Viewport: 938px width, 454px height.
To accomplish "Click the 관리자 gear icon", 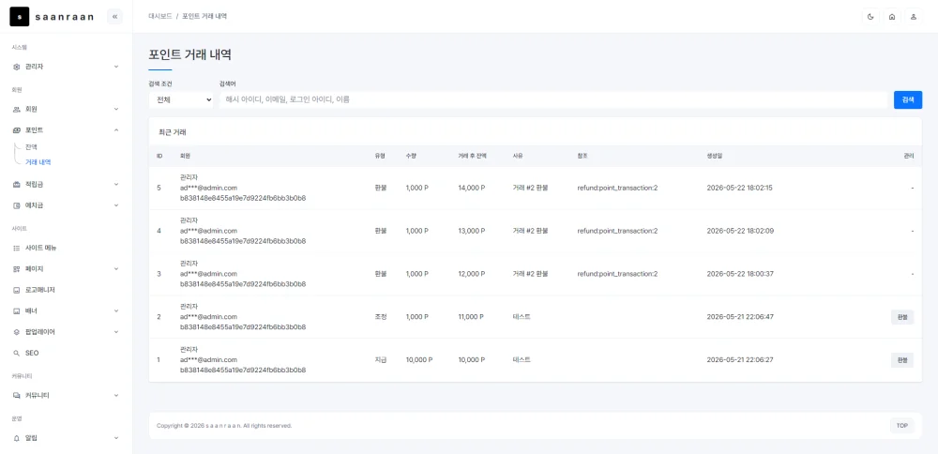I will pyautogui.click(x=17, y=67).
